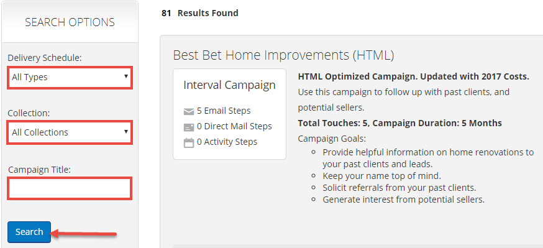Click the 0 Direct Mail Steps text
The height and width of the screenshot is (248, 543).
coord(234,126)
